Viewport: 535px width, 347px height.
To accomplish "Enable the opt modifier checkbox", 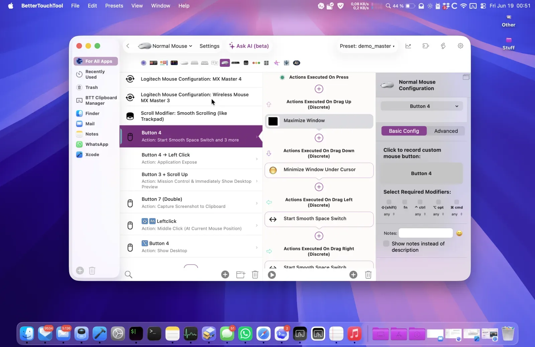I will click(438, 202).
